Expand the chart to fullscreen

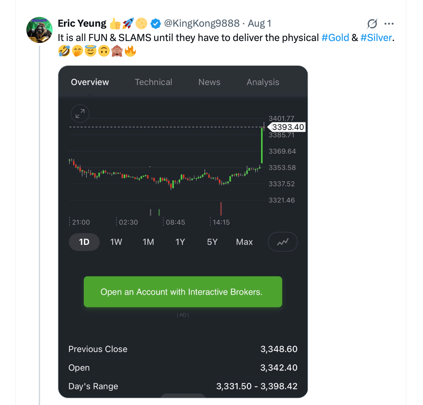80,113
